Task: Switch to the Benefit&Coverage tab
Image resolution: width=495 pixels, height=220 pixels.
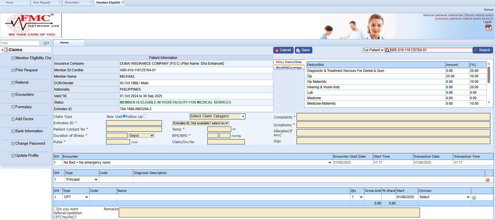Action: [289, 68]
